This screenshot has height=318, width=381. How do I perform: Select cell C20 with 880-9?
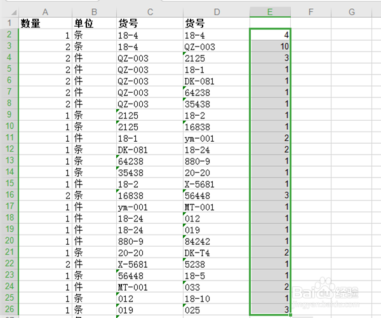pyautogui.click(x=150, y=241)
